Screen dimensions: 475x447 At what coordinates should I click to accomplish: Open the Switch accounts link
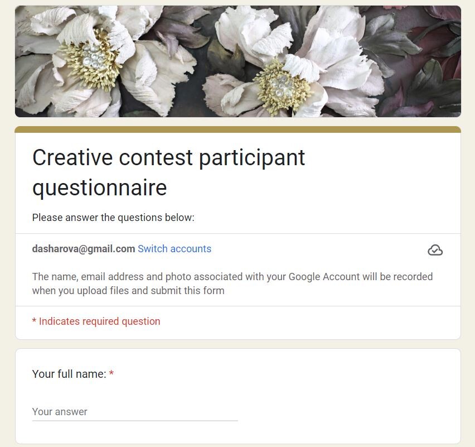[175, 249]
